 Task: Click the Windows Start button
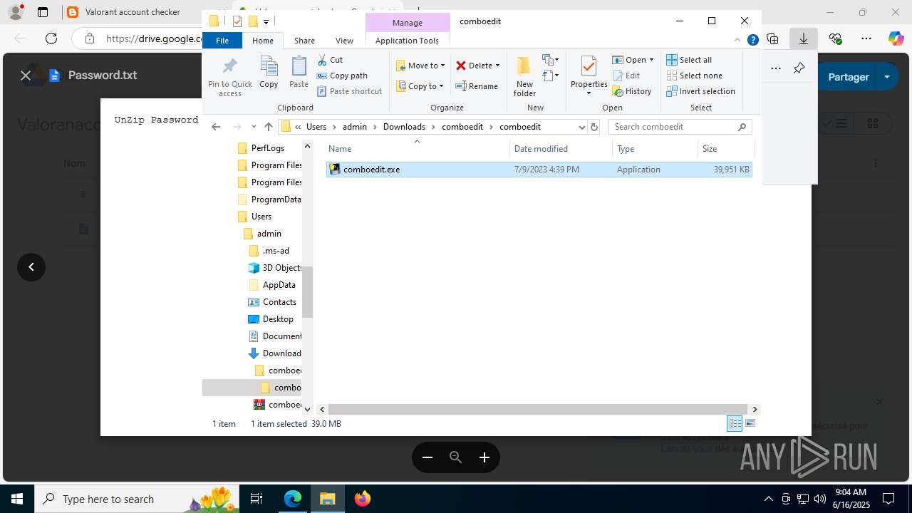coord(17,499)
